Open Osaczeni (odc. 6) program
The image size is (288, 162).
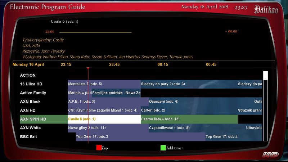(201, 102)
